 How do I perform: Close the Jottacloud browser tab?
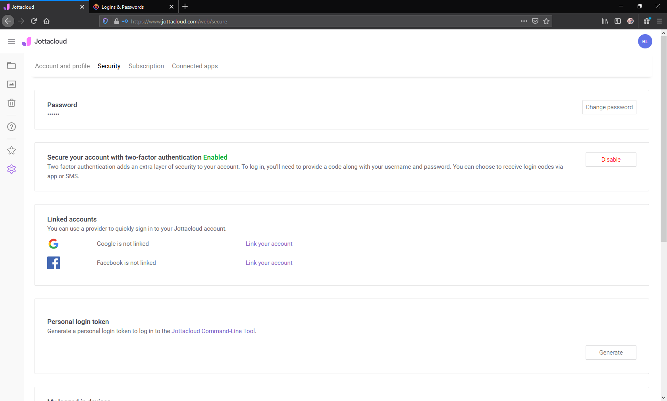[x=82, y=7]
